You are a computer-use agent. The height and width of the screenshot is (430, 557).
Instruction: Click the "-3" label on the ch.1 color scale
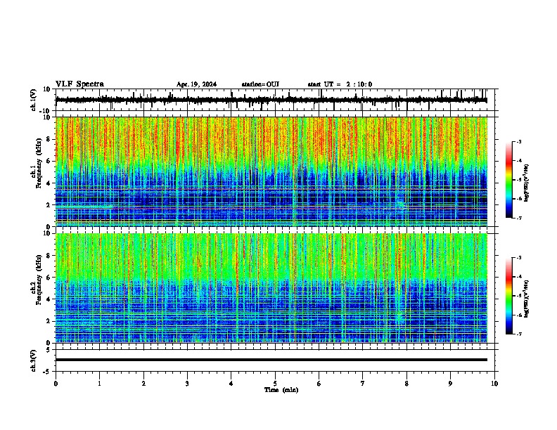[x=518, y=141]
